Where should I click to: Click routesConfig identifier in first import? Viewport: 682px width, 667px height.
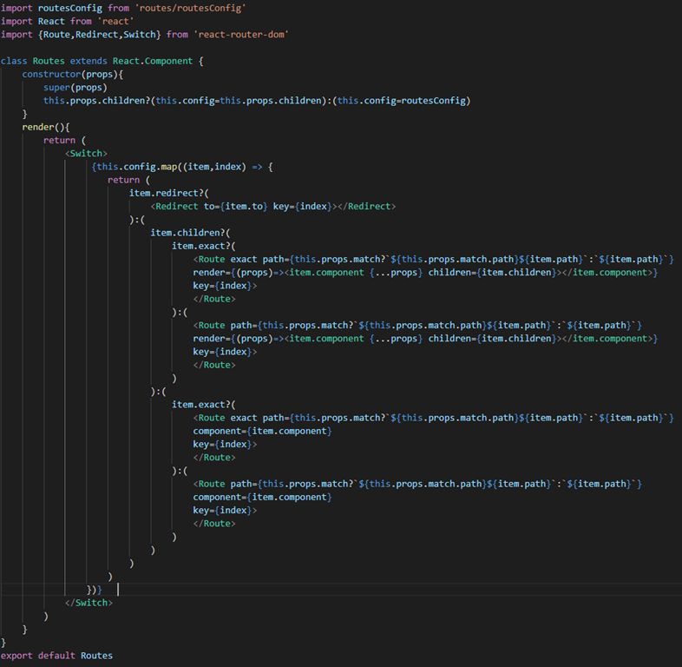pos(69,8)
